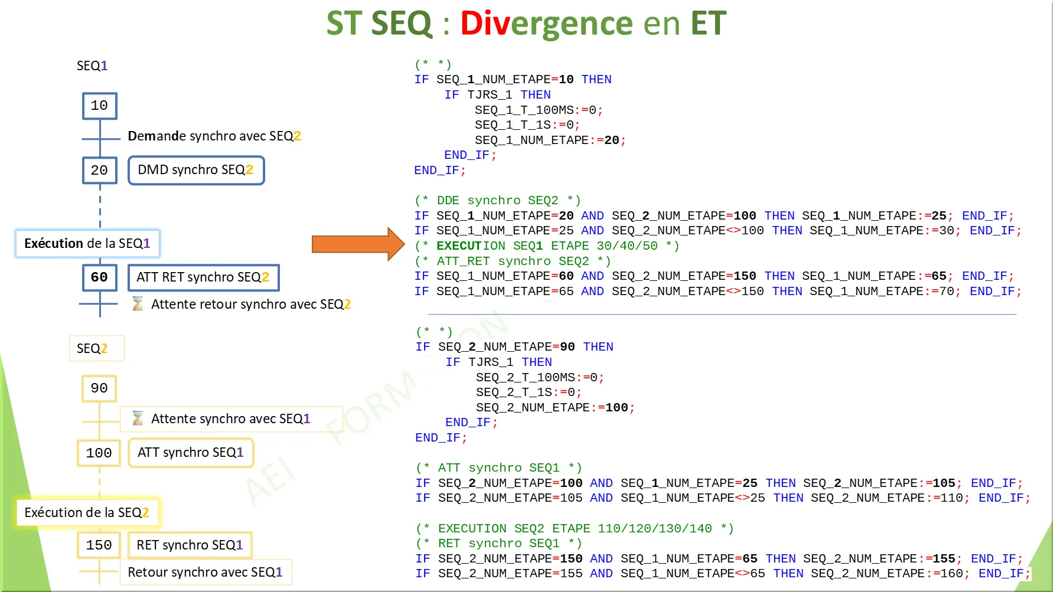The image size is (1053, 592).
Task: Select the hourglass icon next to "Attente retour synchro"
Action: (x=138, y=304)
